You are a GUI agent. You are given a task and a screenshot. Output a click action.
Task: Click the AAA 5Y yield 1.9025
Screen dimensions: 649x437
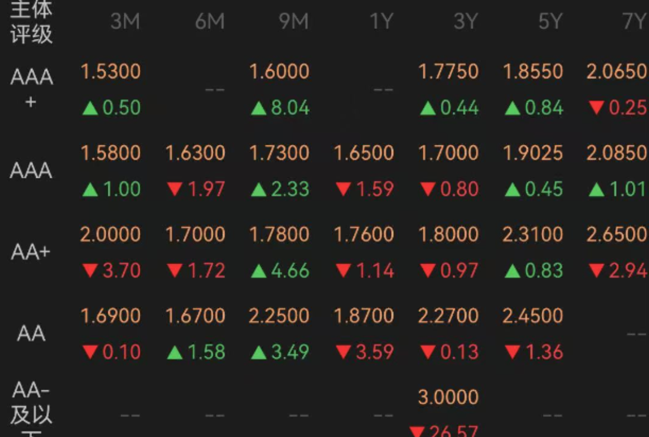pos(533,153)
